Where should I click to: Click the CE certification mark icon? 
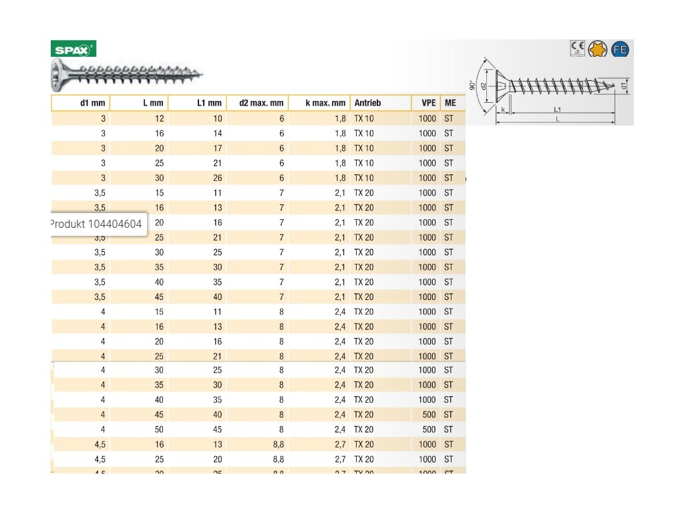[x=577, y=48]
